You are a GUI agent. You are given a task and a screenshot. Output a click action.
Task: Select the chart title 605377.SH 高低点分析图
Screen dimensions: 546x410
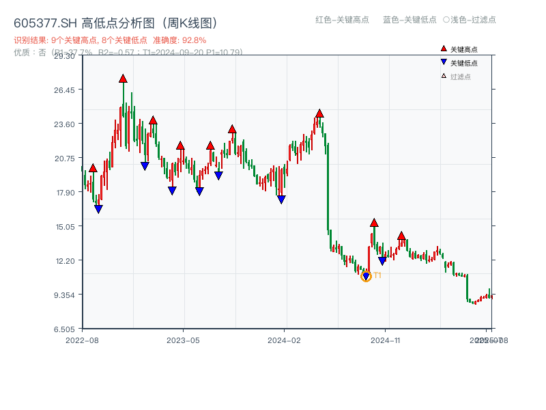click(x=116, y=22)
